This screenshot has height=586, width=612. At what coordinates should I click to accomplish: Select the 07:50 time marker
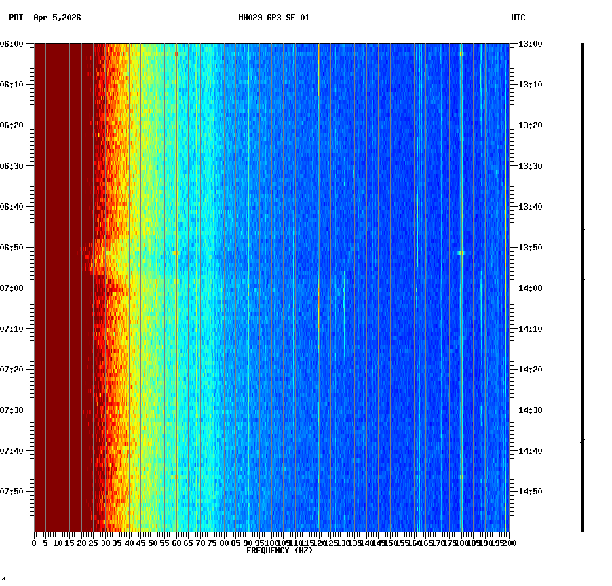(x=14, y=490)
